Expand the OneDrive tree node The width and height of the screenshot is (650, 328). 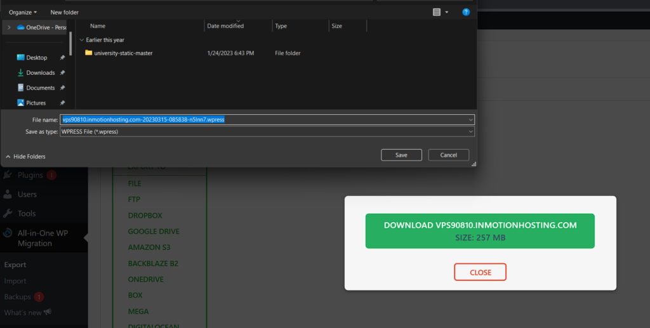coord(9,27)
